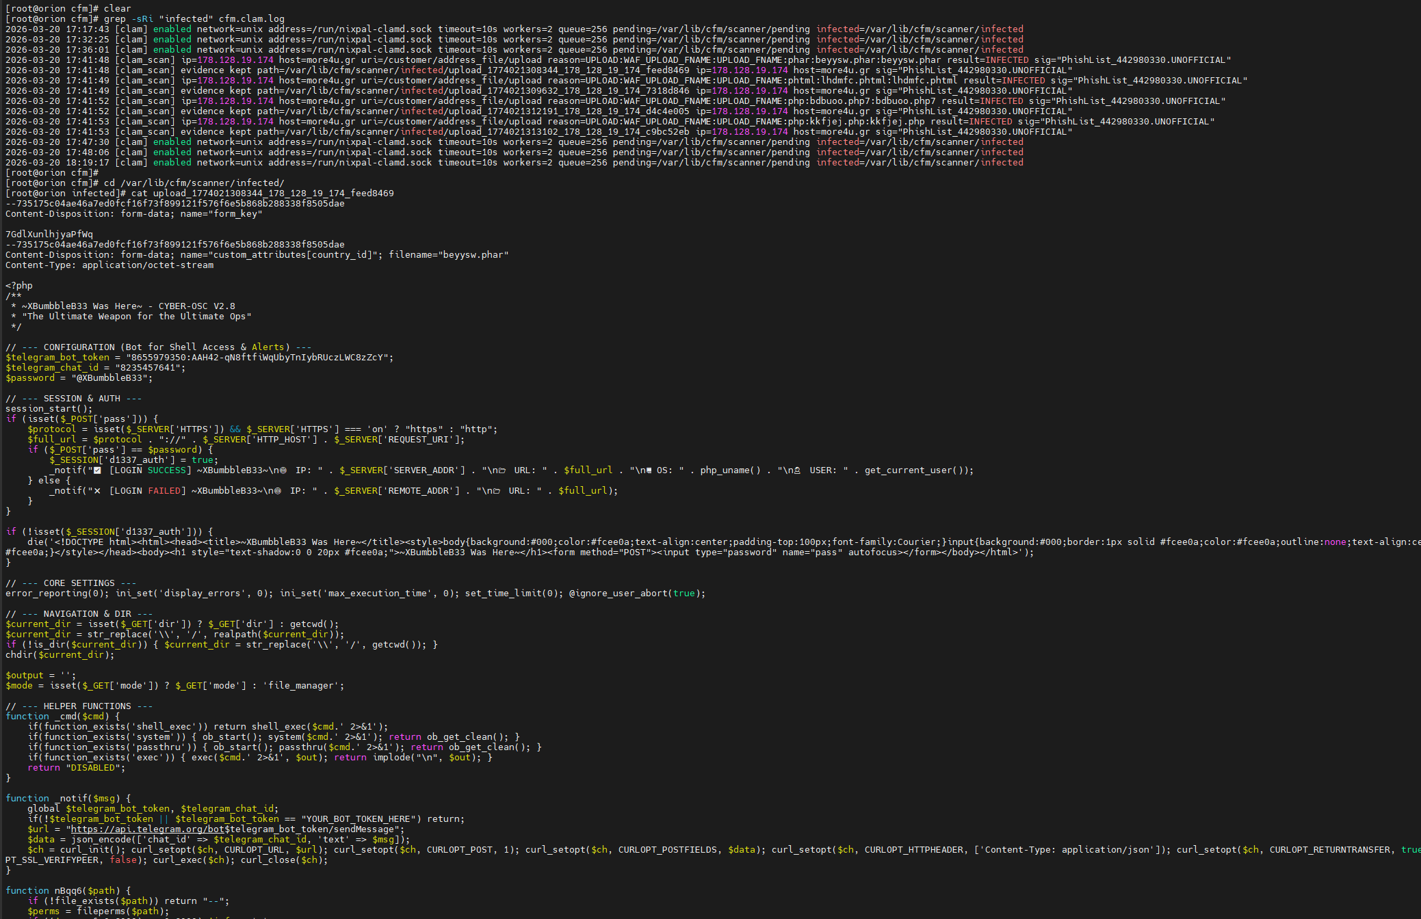Click the X mark before LOGIN FAILED
This screenshot has width=1421, height=919.
coord(97,491)
